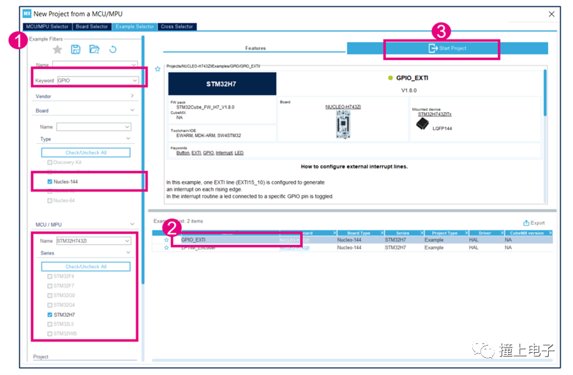Image resolution: width=573 pixels, height=375 pixels.
Task: Switch to the Cross Selector tab
Action: (x=177, y=27)
